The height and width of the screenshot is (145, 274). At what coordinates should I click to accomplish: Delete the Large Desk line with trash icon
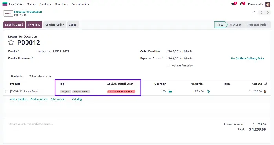pos(265,91)
